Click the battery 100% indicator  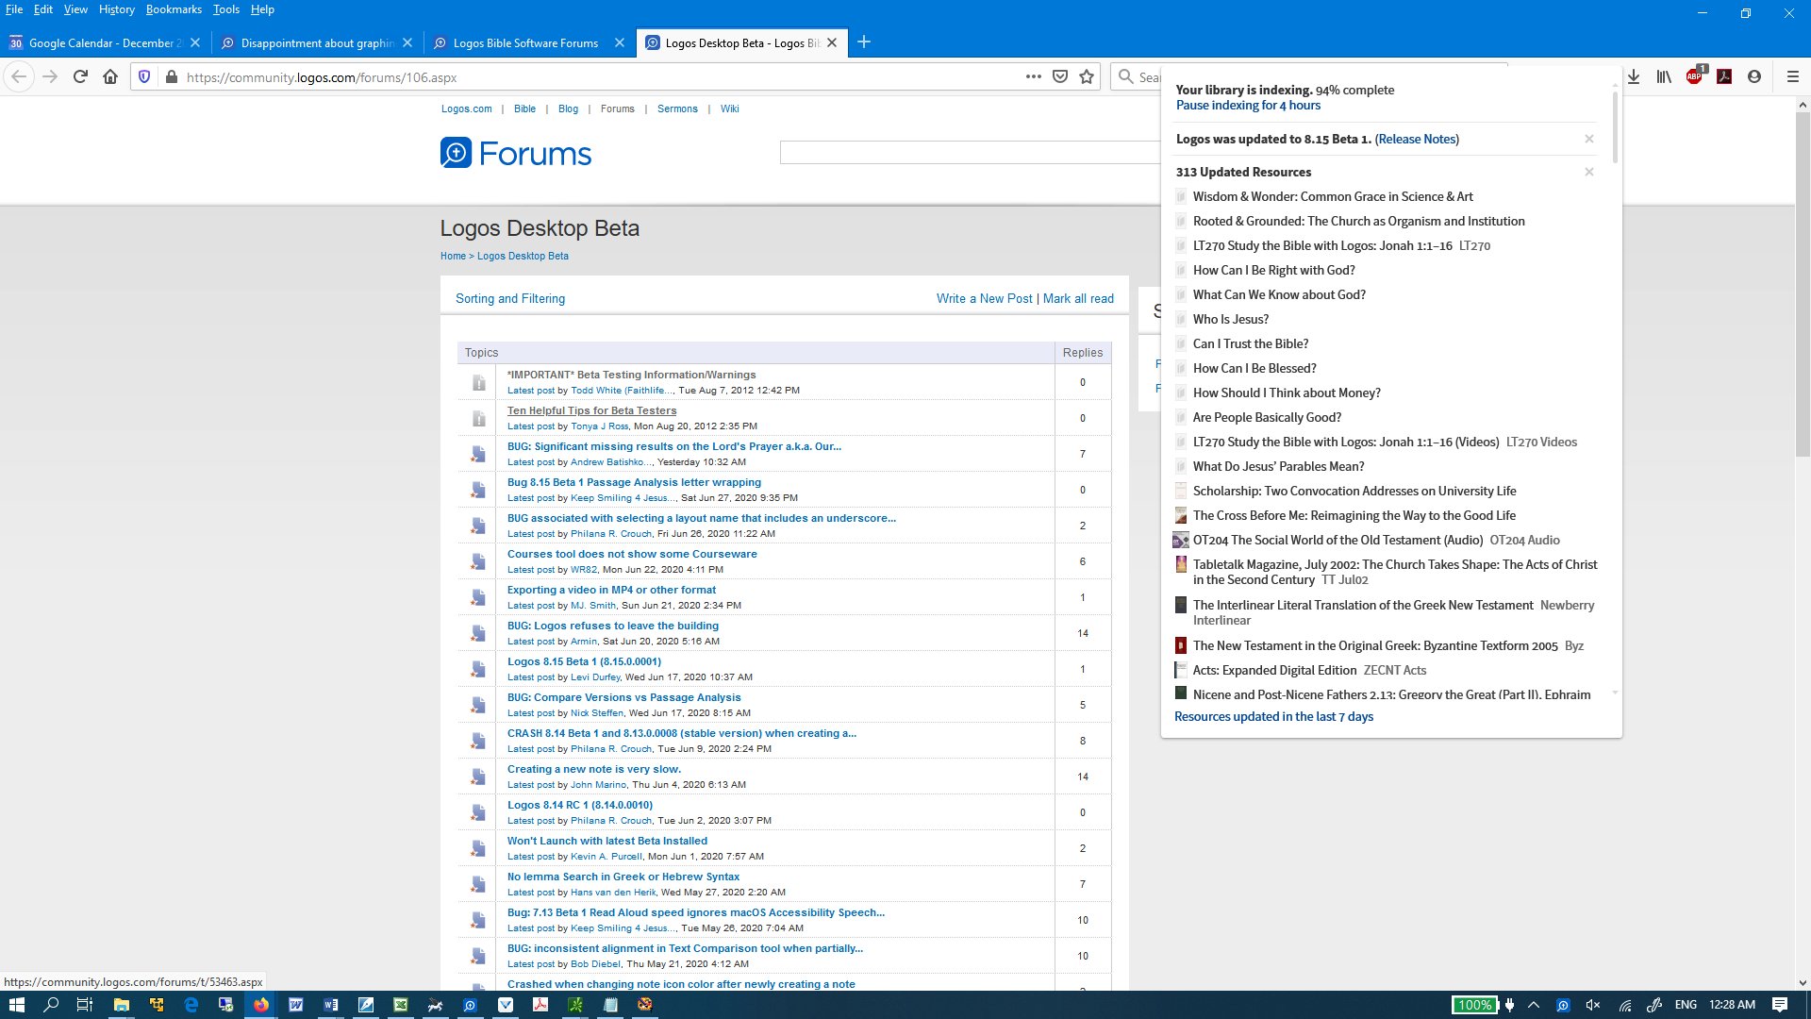pos(1474,1005)
